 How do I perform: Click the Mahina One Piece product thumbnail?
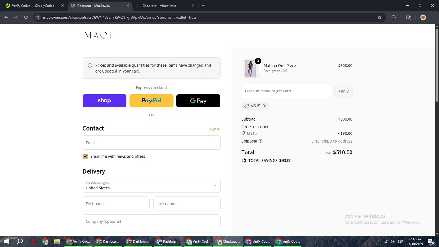(x=251, y=68)
